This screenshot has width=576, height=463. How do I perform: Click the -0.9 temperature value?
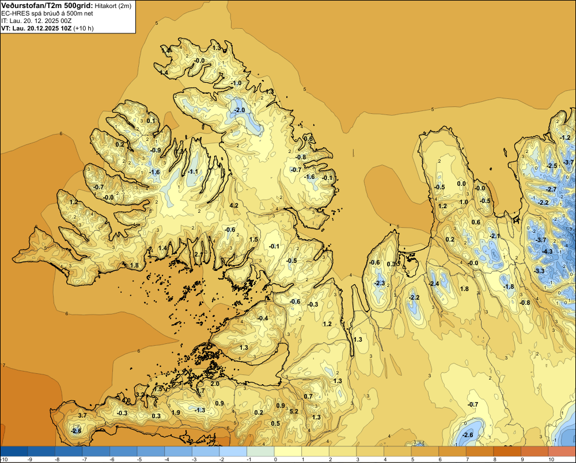156,150
